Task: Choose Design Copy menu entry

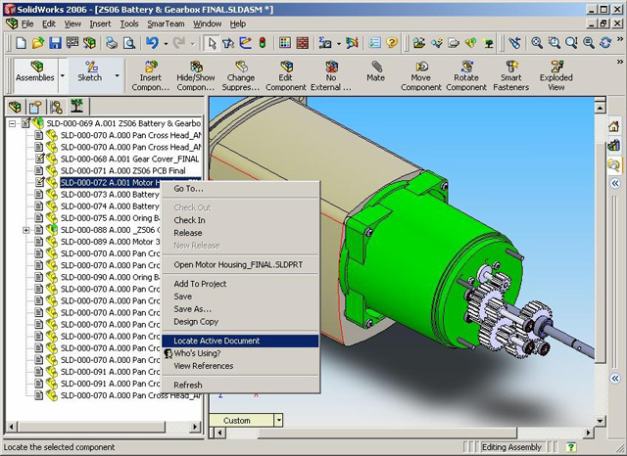Action: [x=240, y=321]
